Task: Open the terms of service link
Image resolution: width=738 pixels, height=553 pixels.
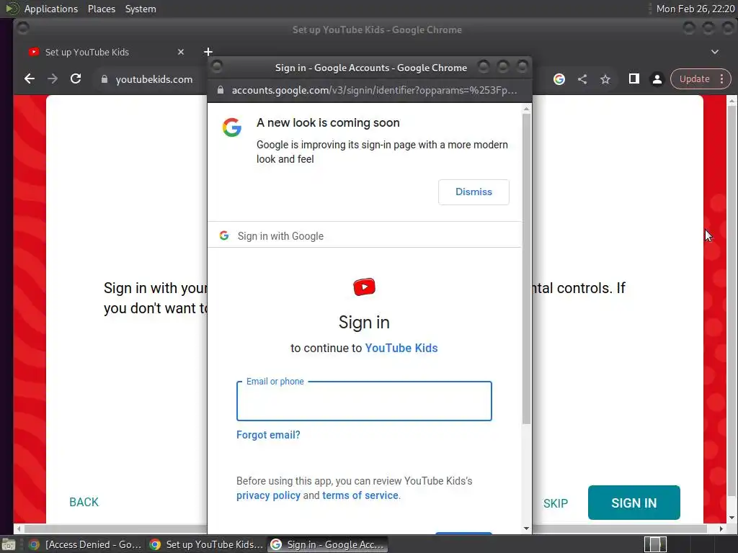Action: click(360, 495)
